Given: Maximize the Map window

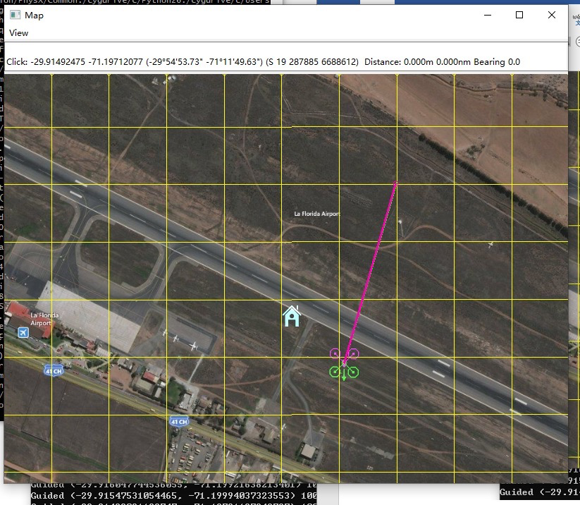Looking at the screenshot, I should pyautogui.click(x=519, y=15).
